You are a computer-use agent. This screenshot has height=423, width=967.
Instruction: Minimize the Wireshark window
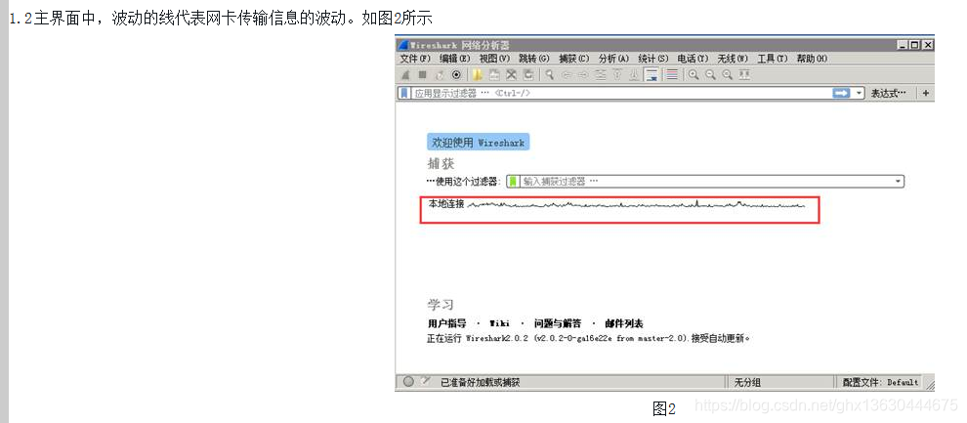point(904,45)
